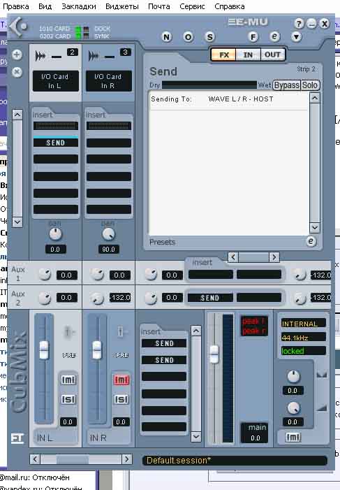340x490 pixels.
Task: Solo the IN L strip
Action: tap(68, 399)
